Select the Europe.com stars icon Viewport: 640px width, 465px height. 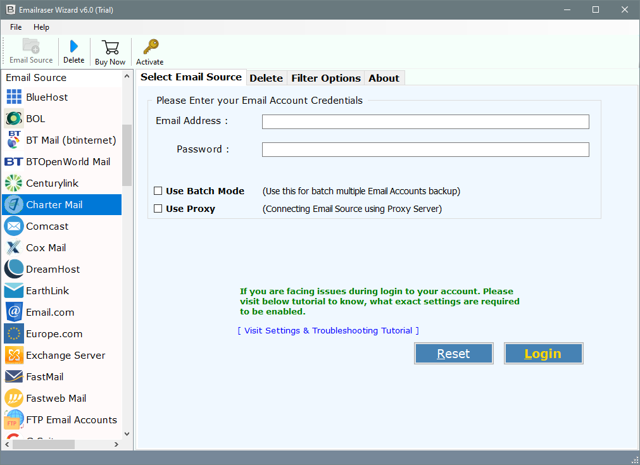click(x=14, y=333)
